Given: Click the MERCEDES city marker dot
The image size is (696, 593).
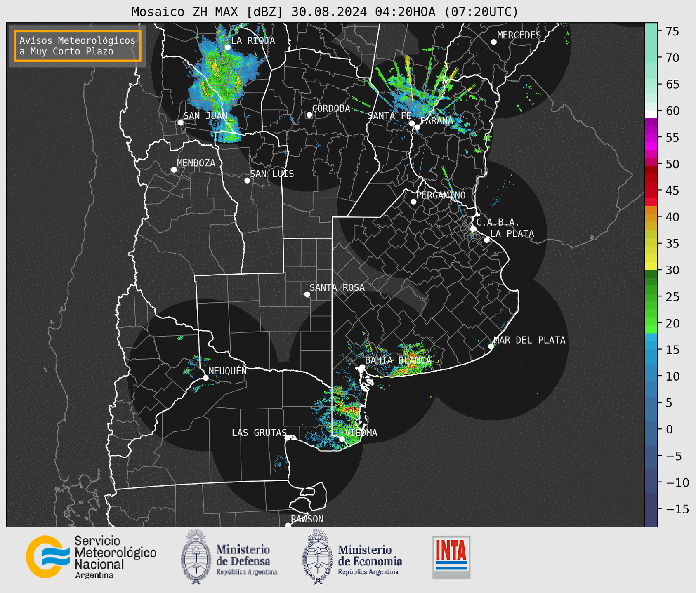Looking at the screenshot, I should click(494, 42).
